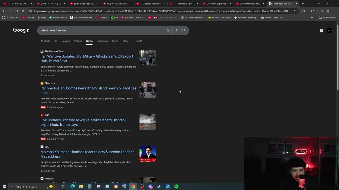Switch to AI Mode results
The image size is (339, 190).
(x=45, y=41)
